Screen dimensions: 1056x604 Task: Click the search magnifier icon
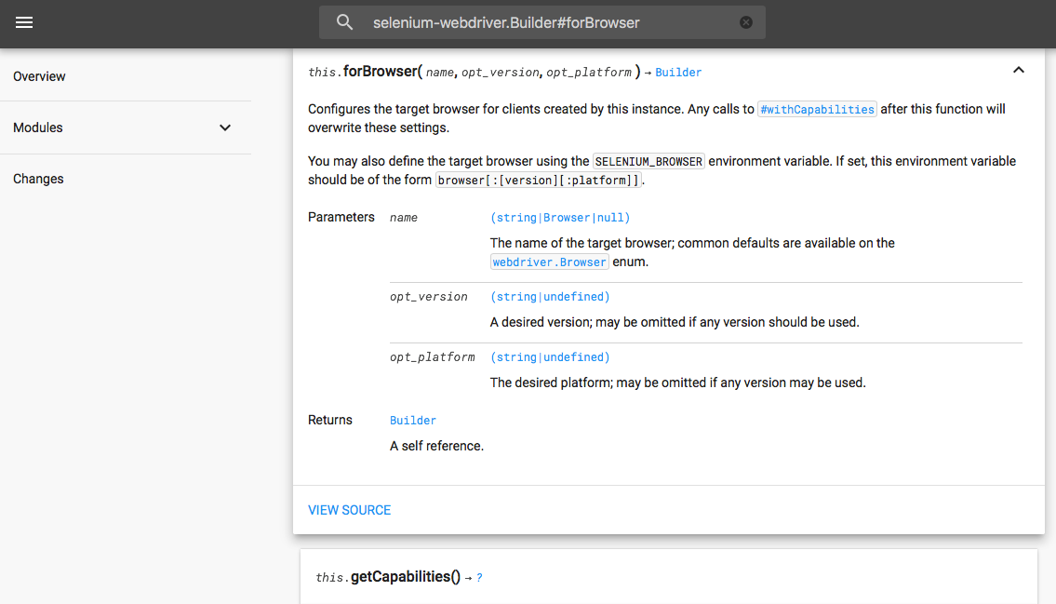[x=344, y=21]
